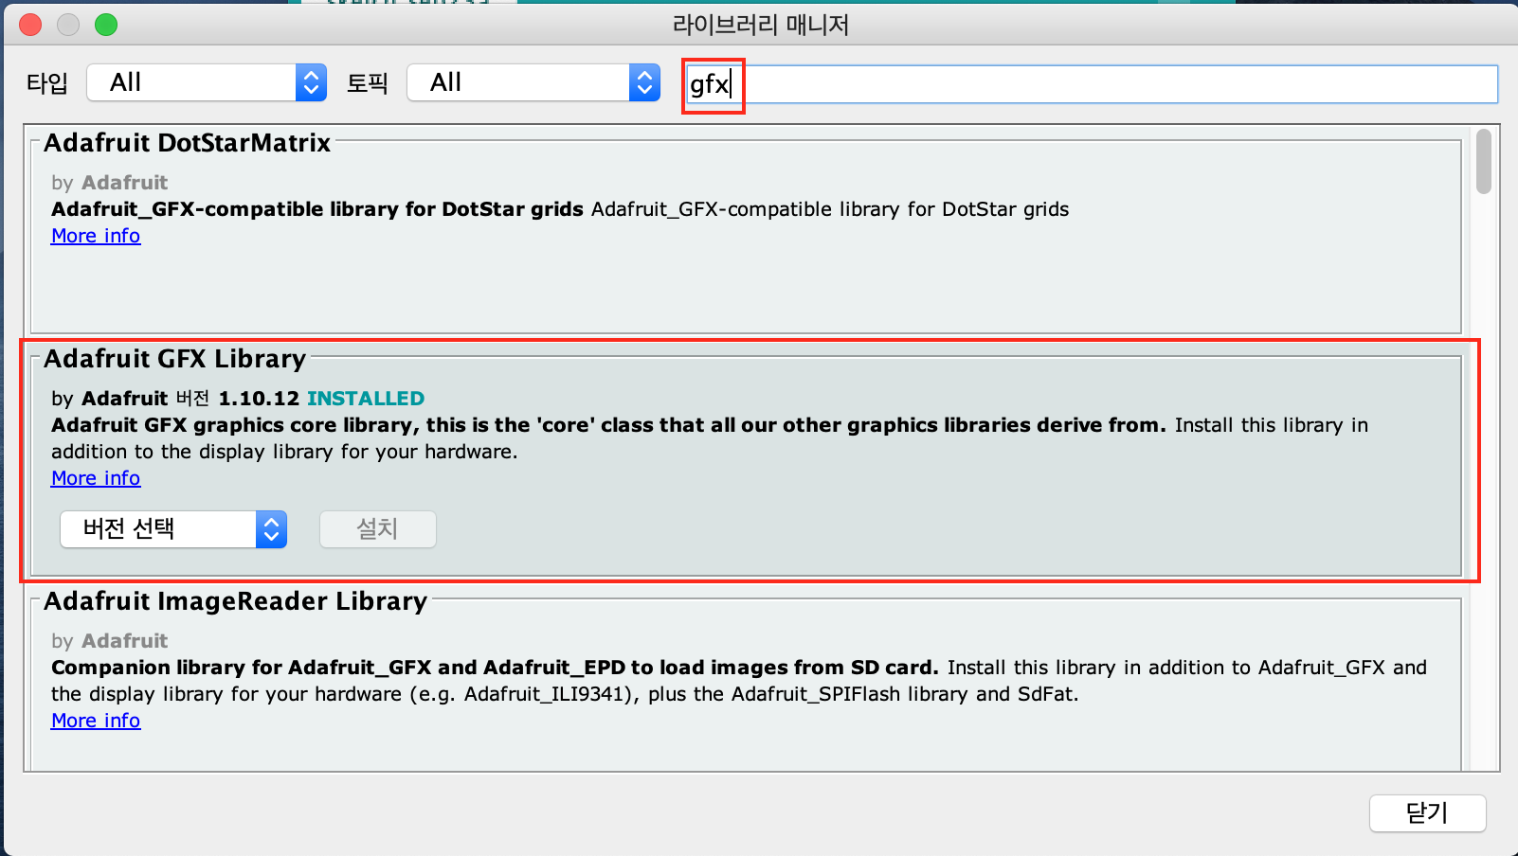Viewport: 1518px width, 856px height.
Task: Open the 타입 (type) All dropdown
Action: [x=207, y=82]
